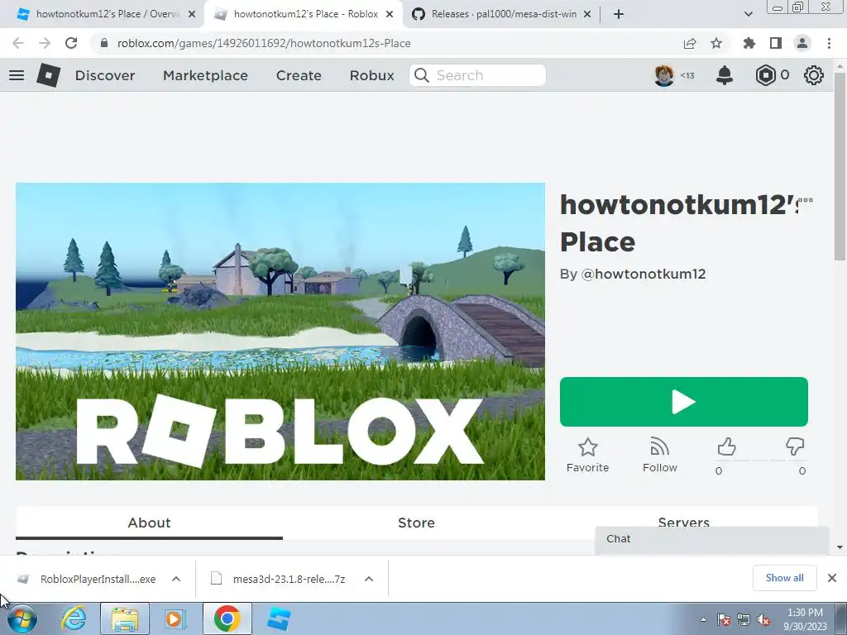The image size is (847, 635).
Task: Select the About tab
Action: click(149, 523)
